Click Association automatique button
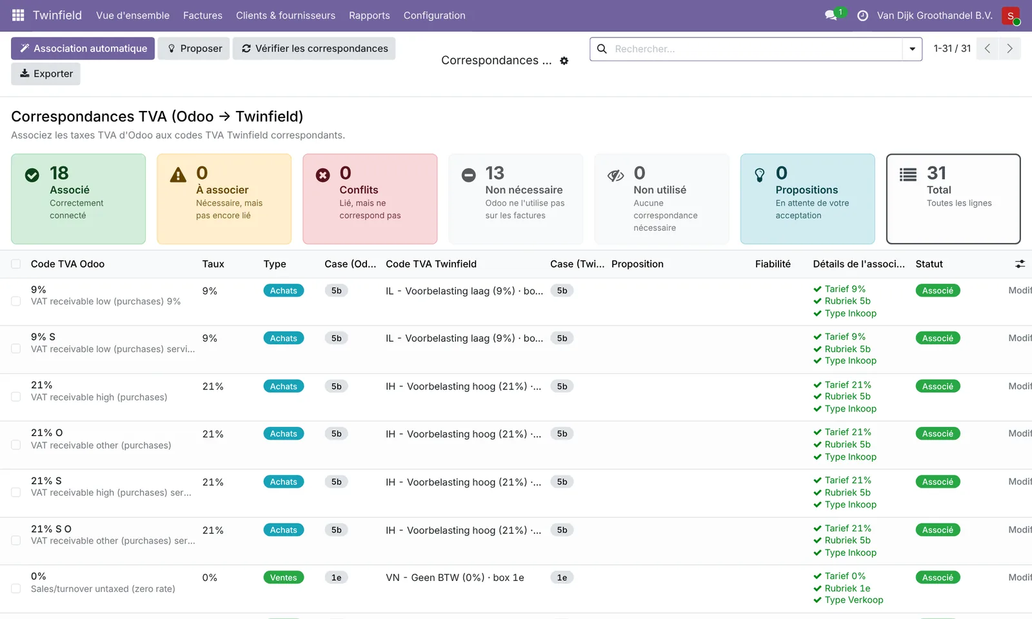 click(x=83, y=48)
